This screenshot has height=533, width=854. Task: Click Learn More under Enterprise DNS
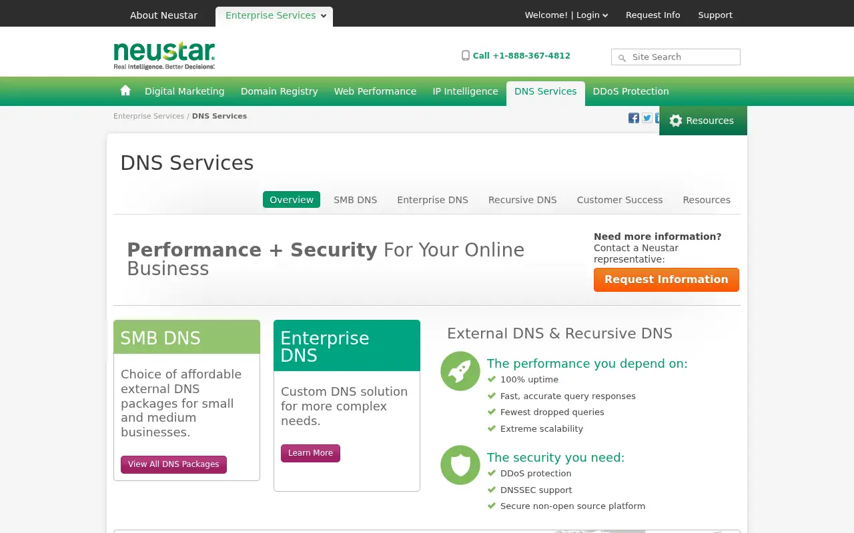[310, 453]
